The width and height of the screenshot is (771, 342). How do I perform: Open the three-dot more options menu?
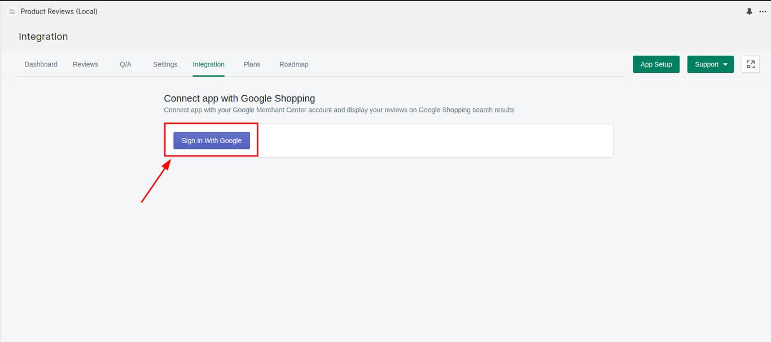pyautogui.click(x=763, y=12)
